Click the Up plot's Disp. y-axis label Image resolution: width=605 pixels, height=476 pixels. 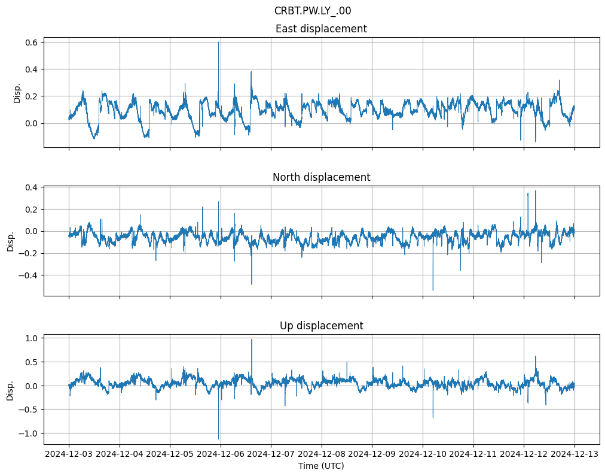pos(11,390)
